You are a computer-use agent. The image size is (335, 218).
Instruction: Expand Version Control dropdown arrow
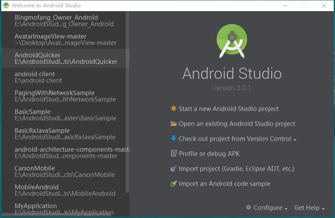295,140
